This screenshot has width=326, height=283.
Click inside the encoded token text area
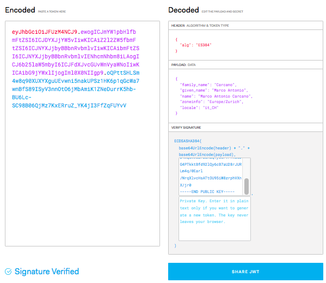[82, 134]
